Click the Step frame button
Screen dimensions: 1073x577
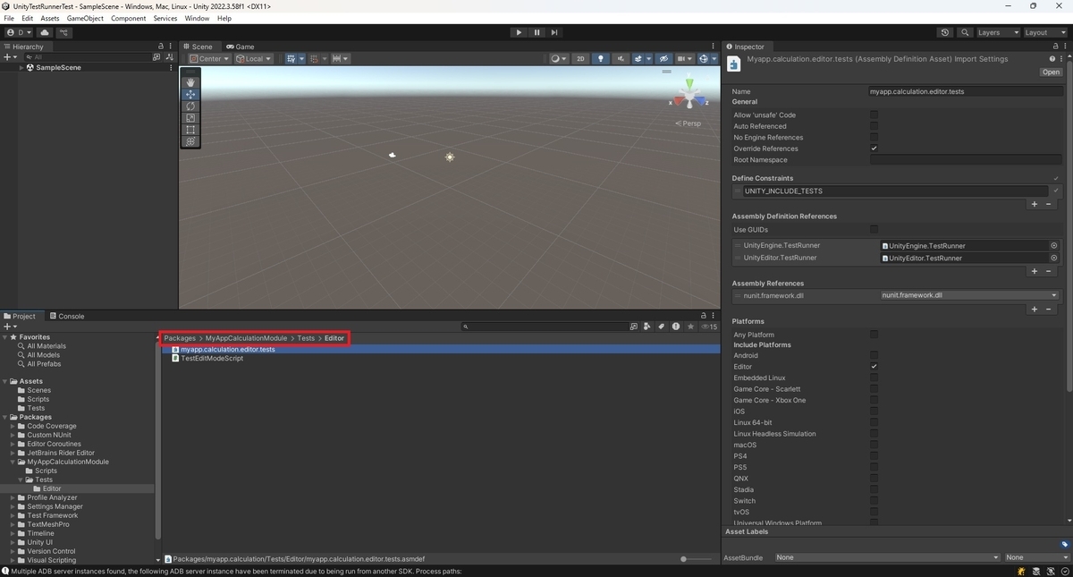[554, 32]
